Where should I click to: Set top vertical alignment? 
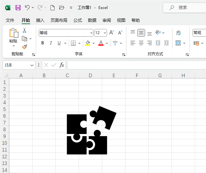[133, 32]
